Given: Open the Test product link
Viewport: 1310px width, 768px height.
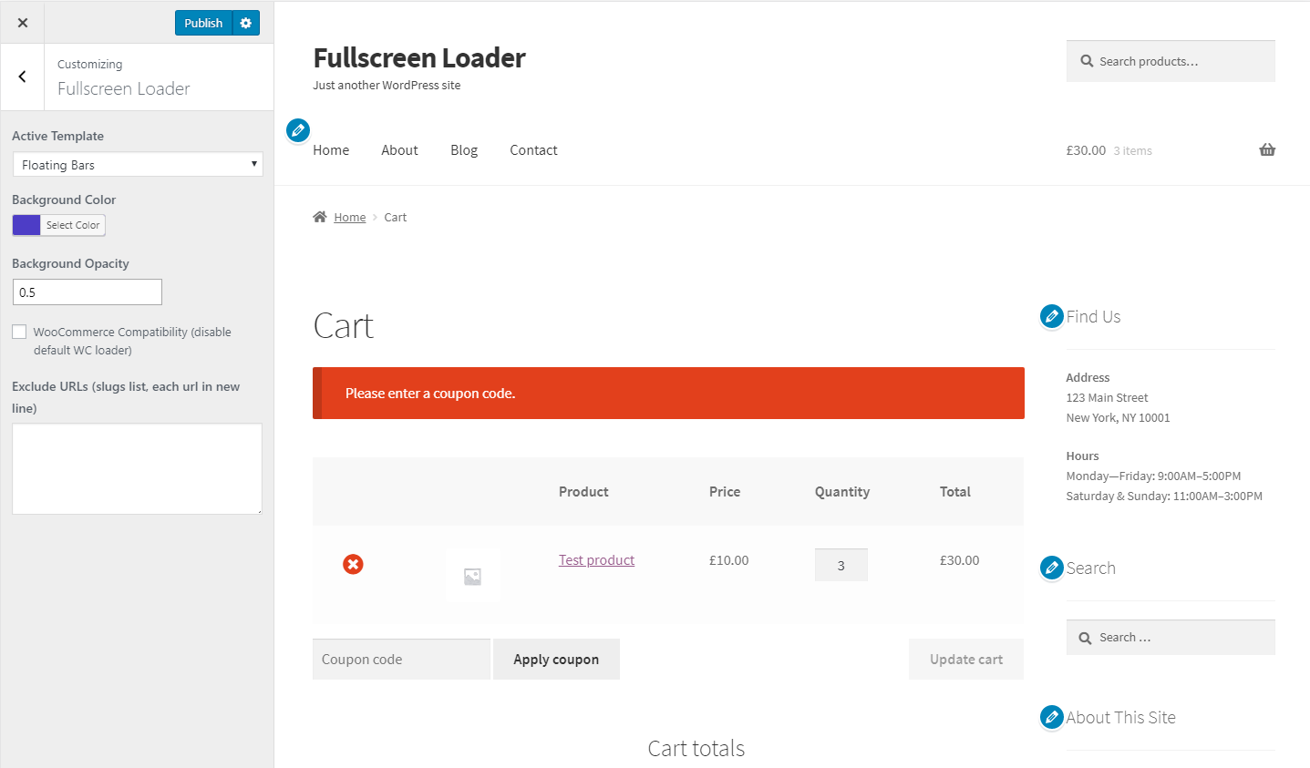Looking at the screenshot, I should point(596,560).
